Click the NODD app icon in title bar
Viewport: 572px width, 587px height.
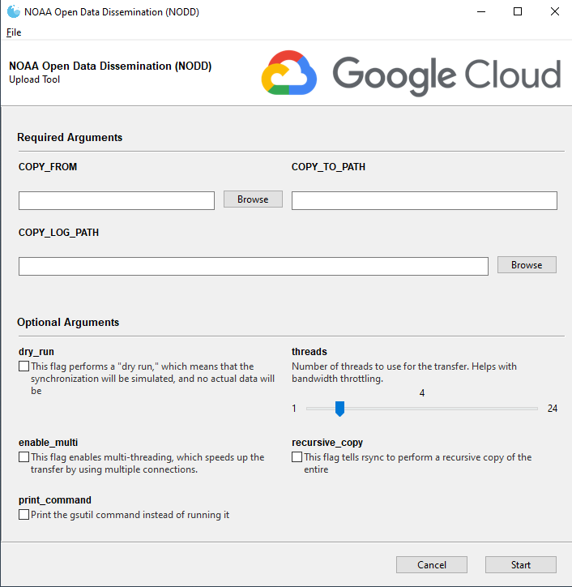tap(14, 11)
